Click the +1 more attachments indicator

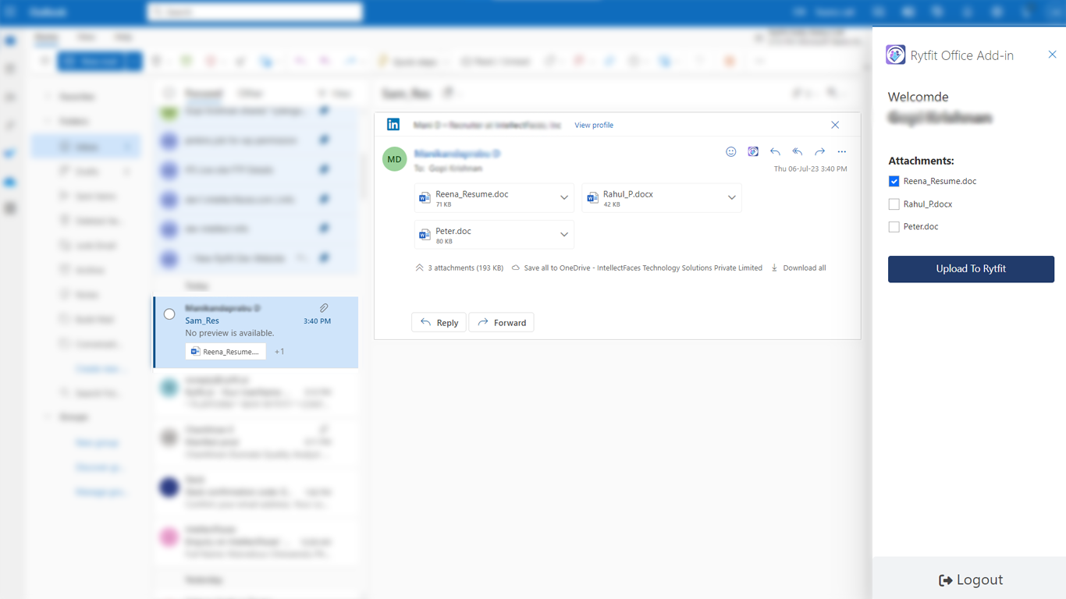[x=279, y=352]
